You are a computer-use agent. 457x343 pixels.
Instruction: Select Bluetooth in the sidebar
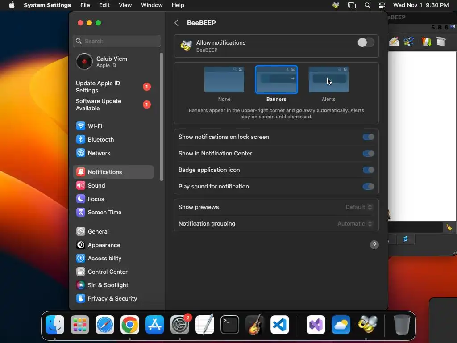113,139
